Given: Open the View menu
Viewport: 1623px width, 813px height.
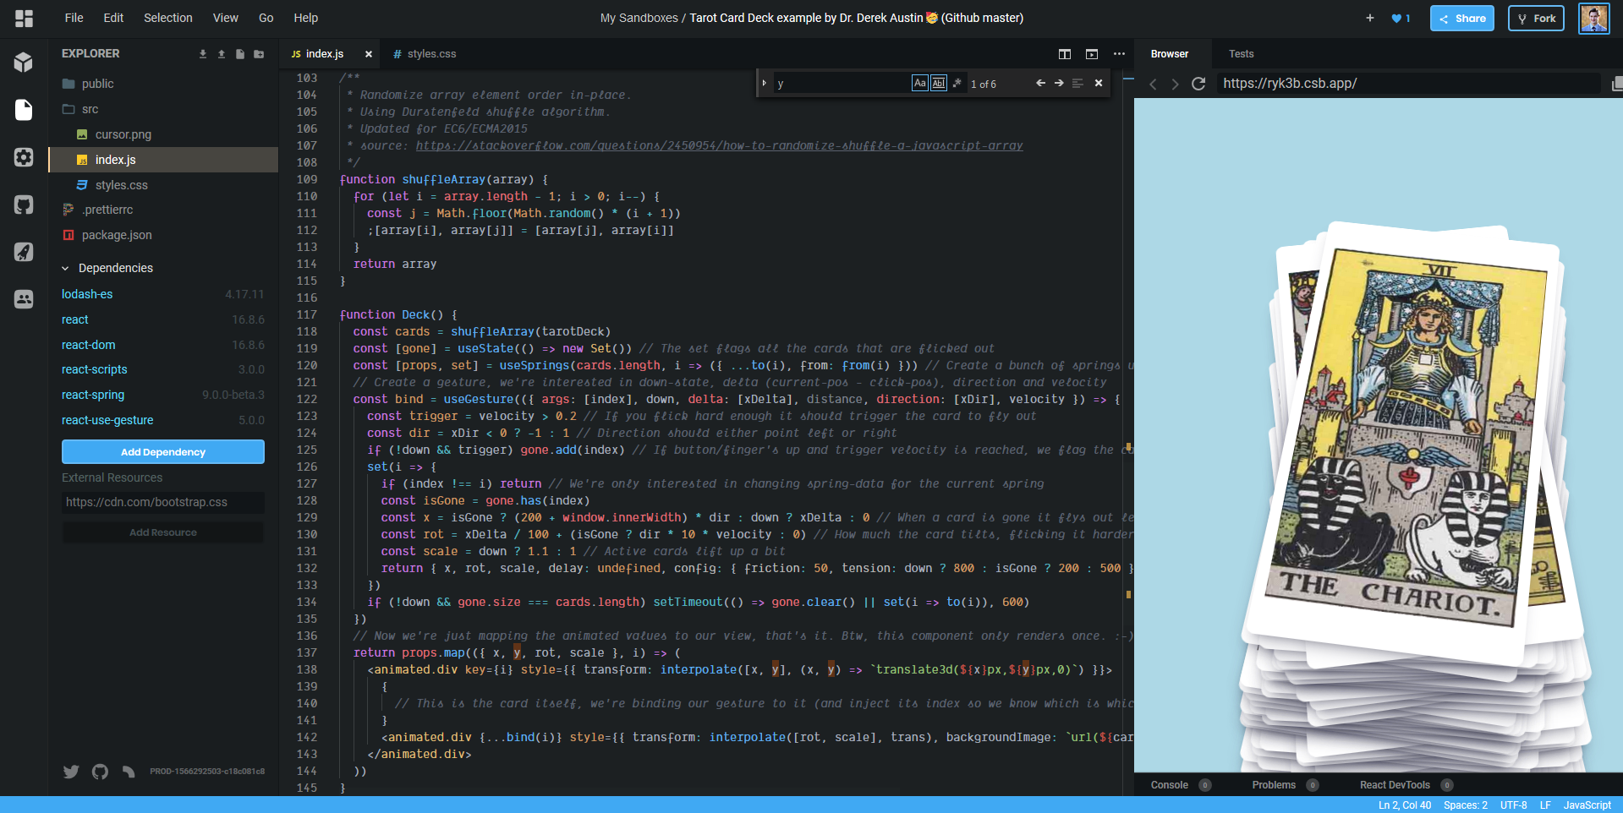Looking at the screenshot, I should 226,18.
